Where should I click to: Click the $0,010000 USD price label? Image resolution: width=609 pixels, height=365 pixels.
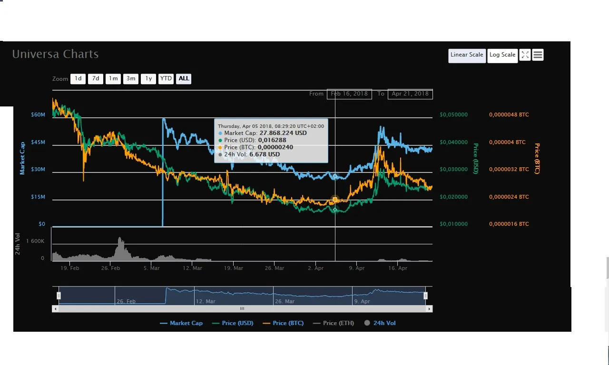tap(453, 224)
